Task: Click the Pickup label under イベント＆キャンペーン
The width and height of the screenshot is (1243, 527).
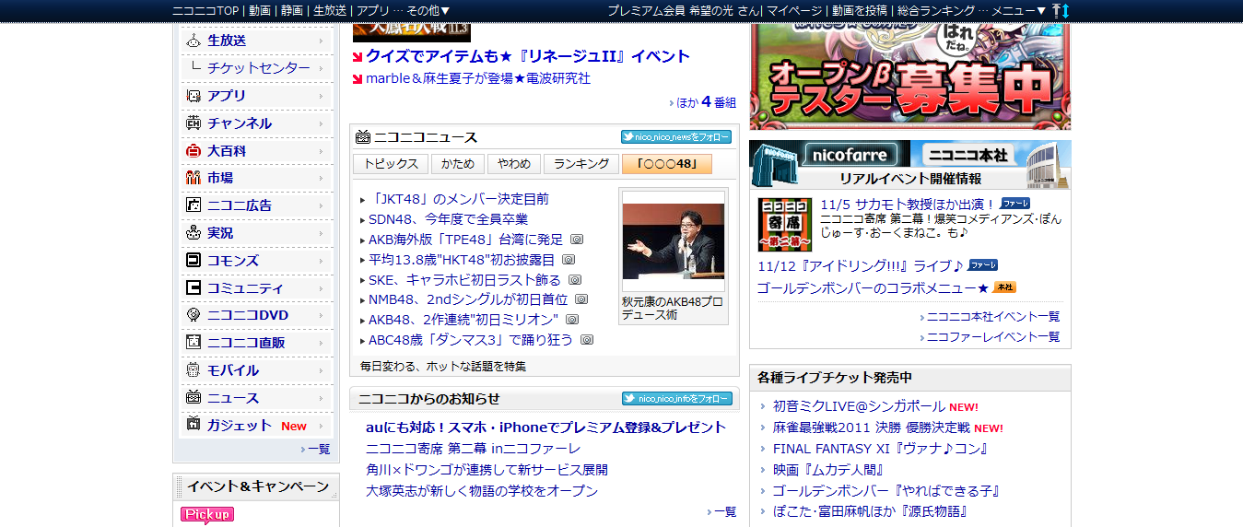Action: pyautogui.click(x=207, y=515)
